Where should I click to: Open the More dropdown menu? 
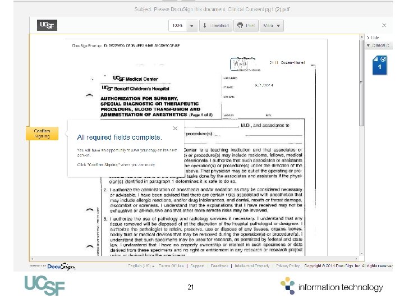click(x=272, y=26)
